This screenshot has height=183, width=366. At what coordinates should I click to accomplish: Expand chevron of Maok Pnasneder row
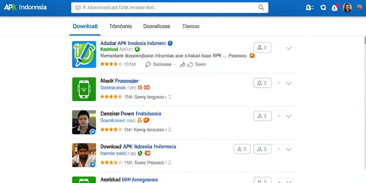click(289, 83)
